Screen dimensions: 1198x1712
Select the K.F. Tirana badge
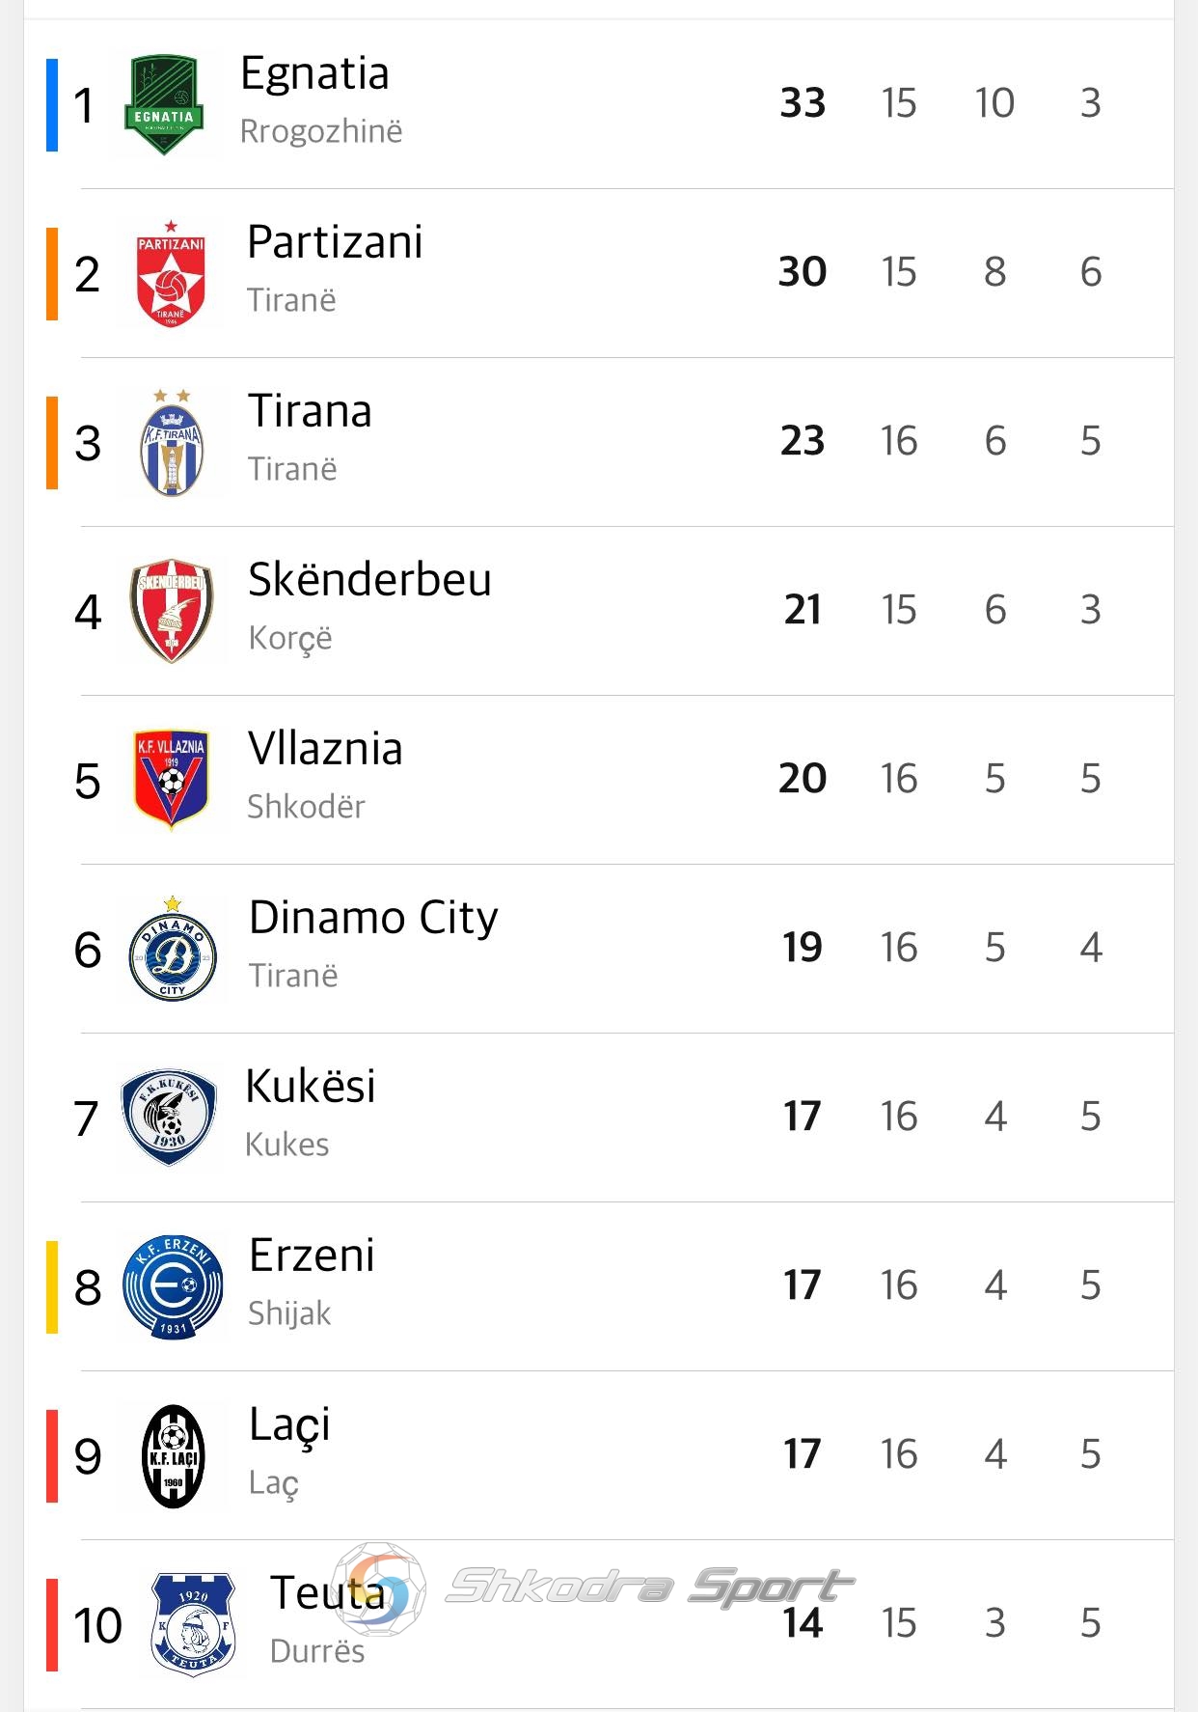point(171,443)
